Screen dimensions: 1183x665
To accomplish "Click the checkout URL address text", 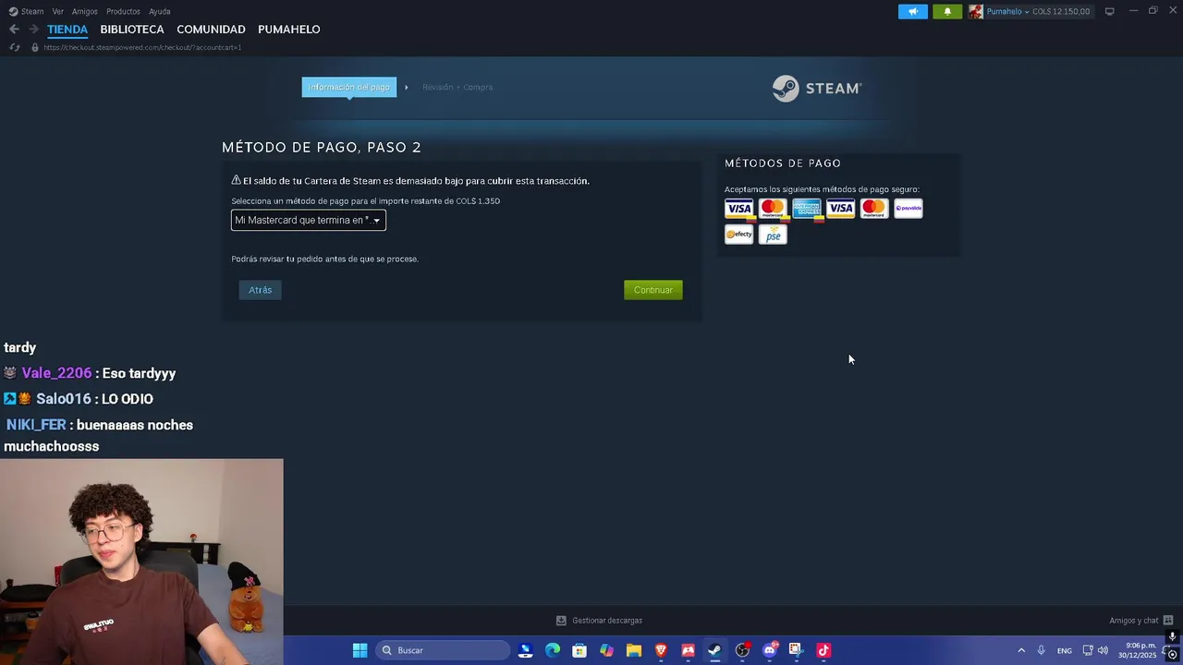I will click(x=142, y=47).
